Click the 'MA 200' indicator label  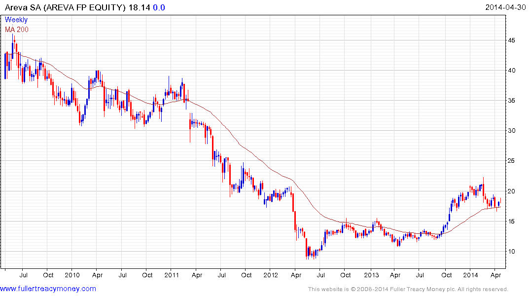click(x=17, y=30)
